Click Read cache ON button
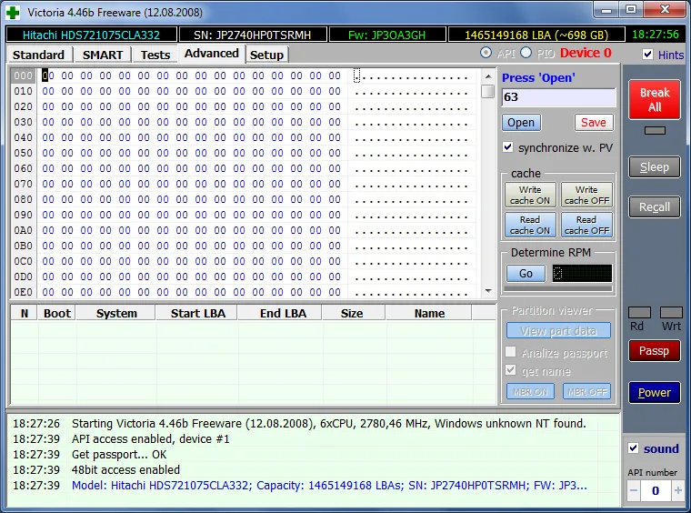Screen dimensions: 691x513 coord(530,225)
